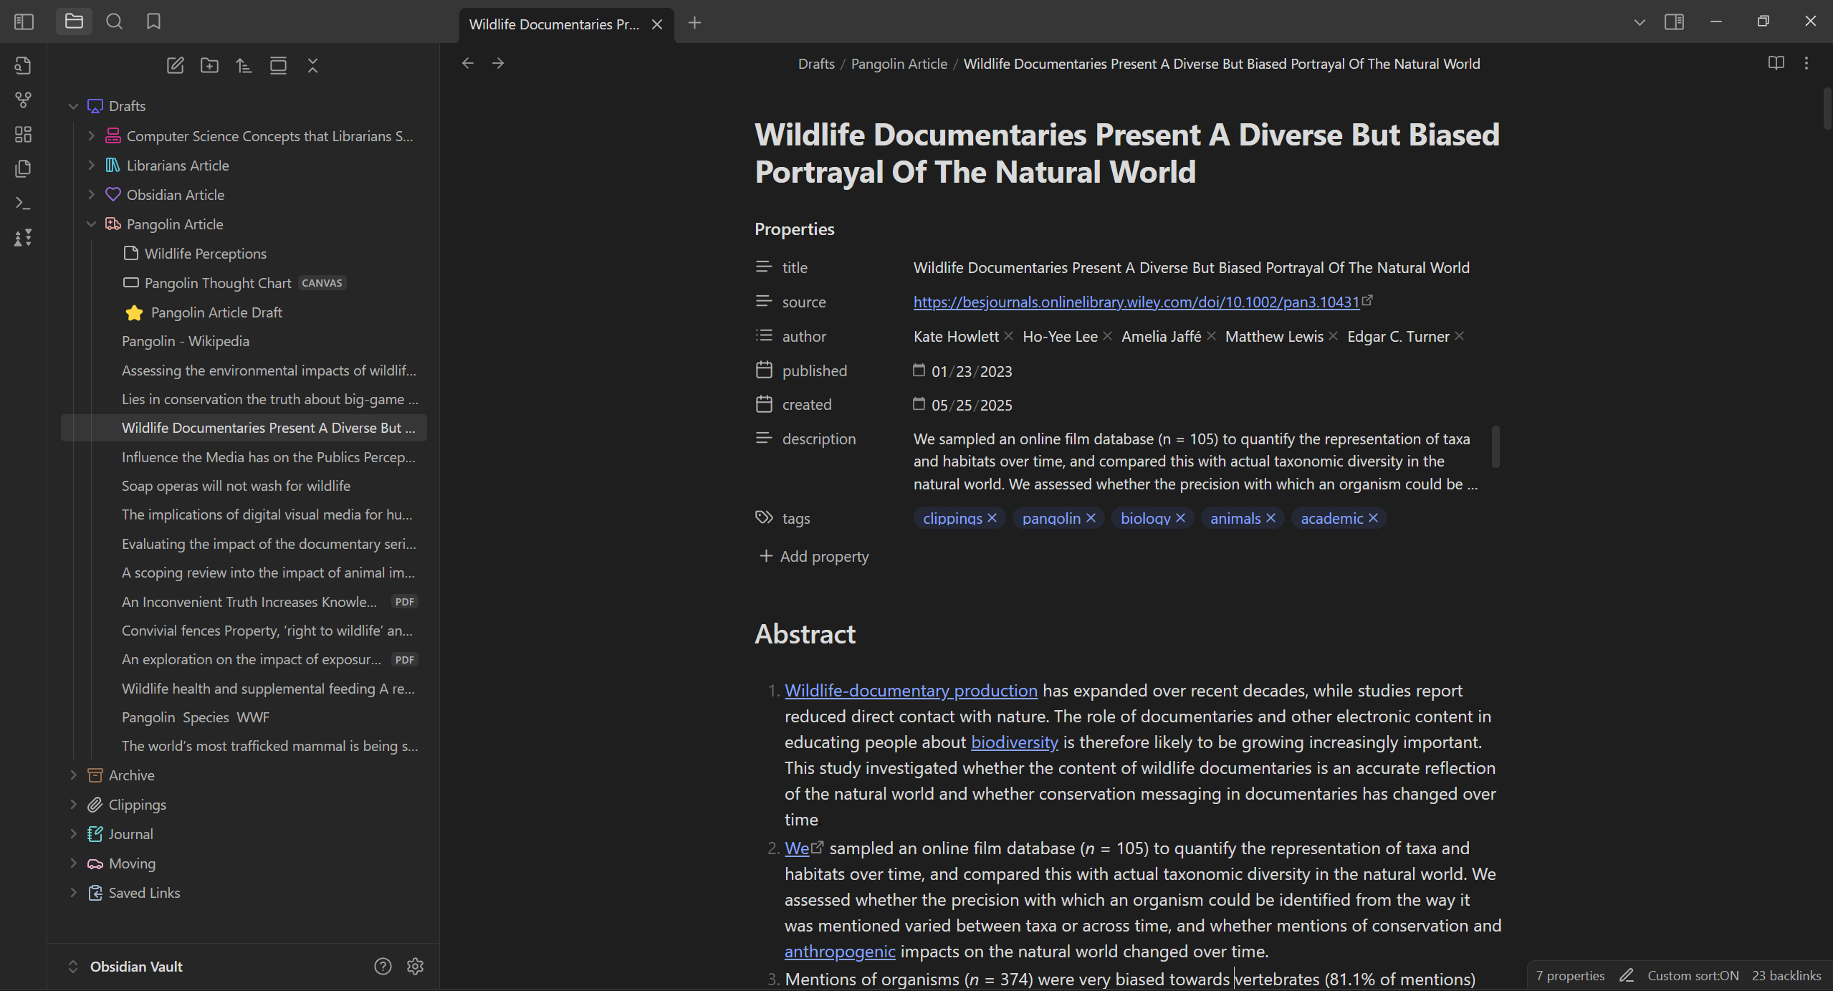1833x991 pixels.
Task: Click Pangolin Article in breadcrumb
Action: coord(899,64)
